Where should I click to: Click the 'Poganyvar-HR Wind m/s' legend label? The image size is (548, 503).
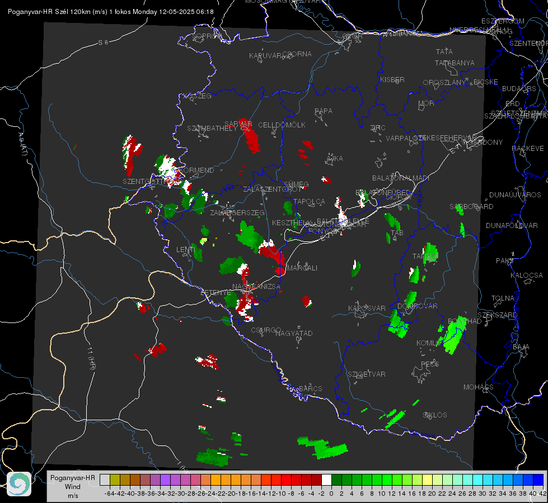[73, 486]
